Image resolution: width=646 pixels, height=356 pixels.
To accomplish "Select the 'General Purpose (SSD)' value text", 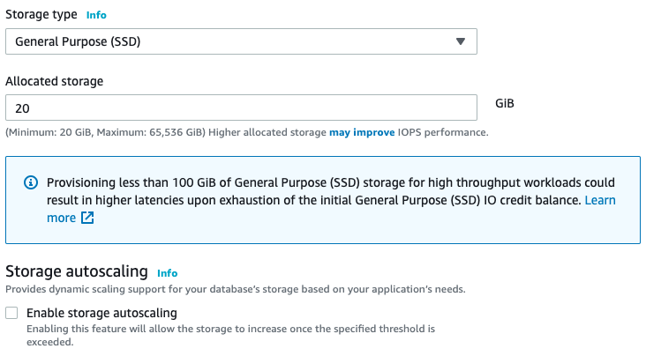I will pos(78,41).
